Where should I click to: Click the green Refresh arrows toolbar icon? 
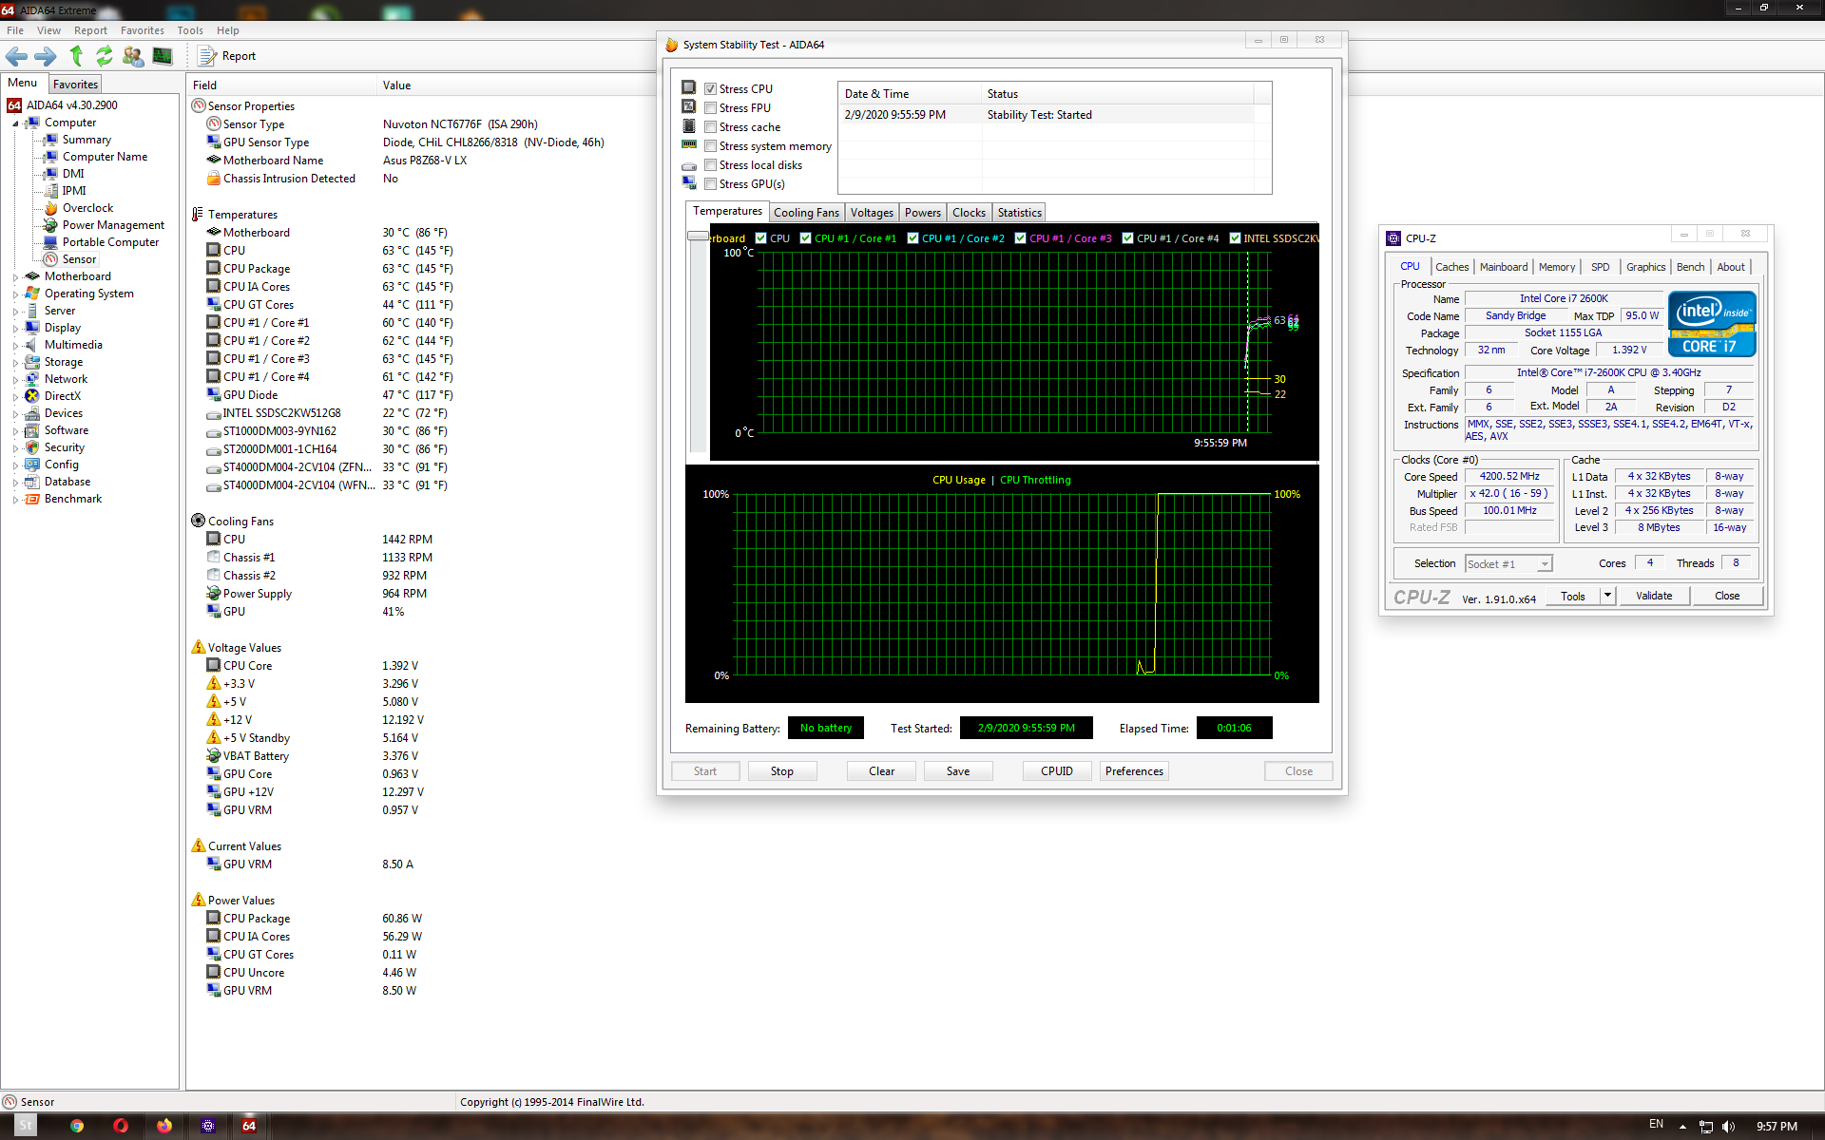click(x=104, y=56)
